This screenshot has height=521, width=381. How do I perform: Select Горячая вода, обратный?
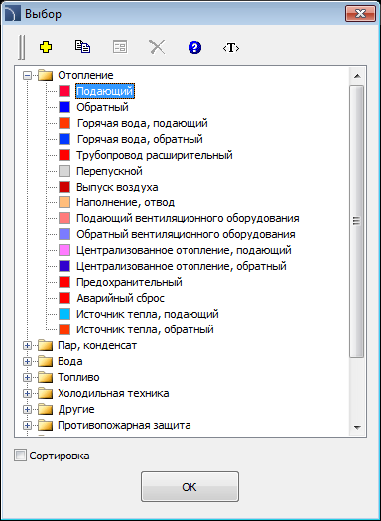(x=140, y=139)
